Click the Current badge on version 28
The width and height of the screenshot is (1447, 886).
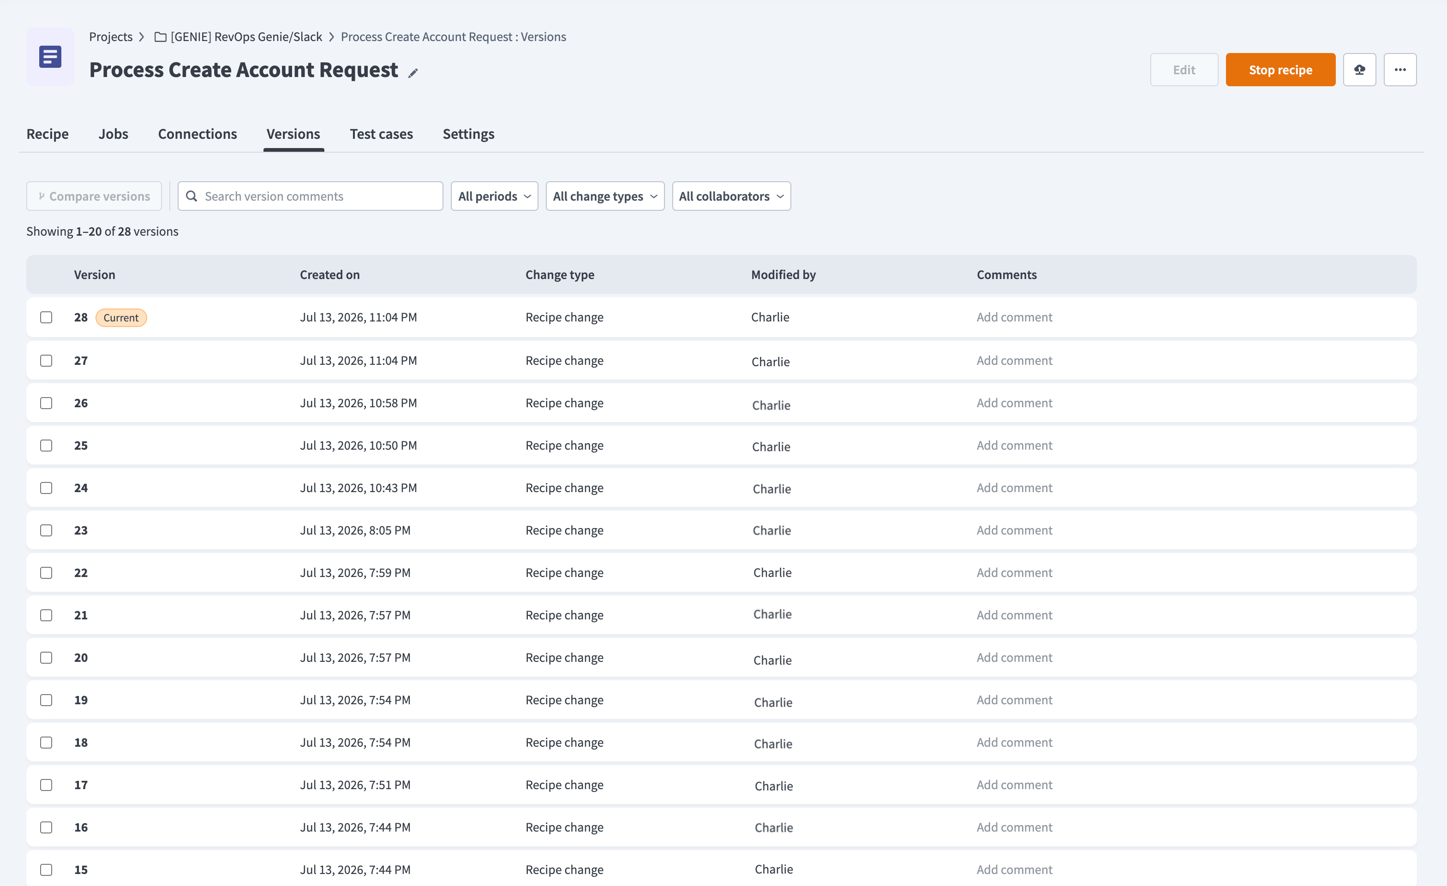[x=121, y=318]
